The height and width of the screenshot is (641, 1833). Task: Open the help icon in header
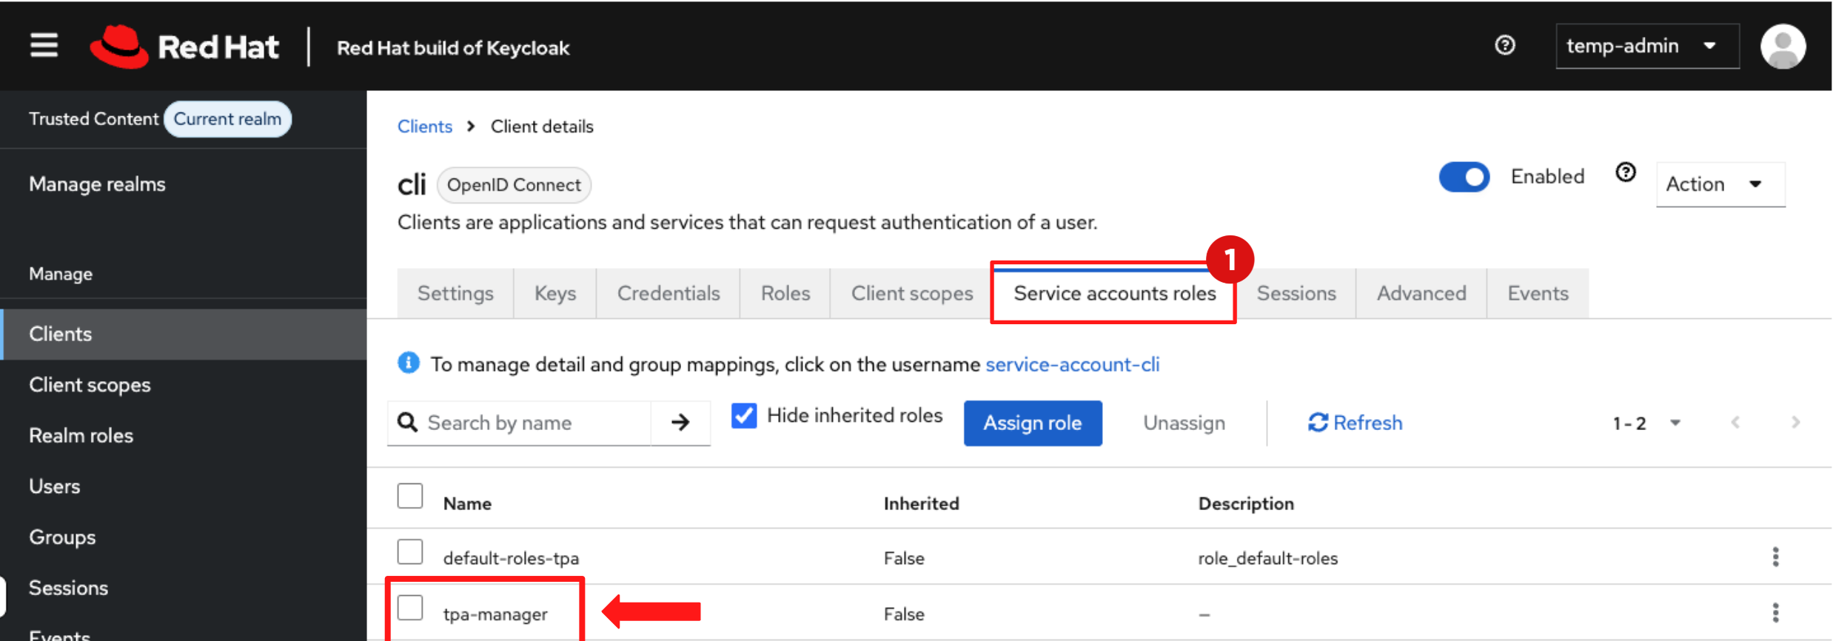1504,46
